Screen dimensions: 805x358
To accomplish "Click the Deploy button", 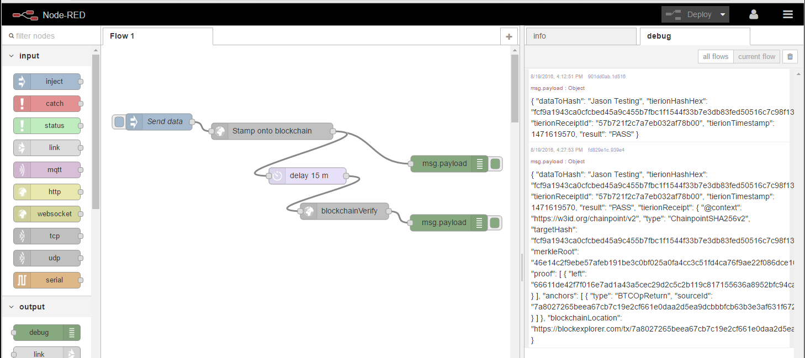I will (x=689, y=15).
